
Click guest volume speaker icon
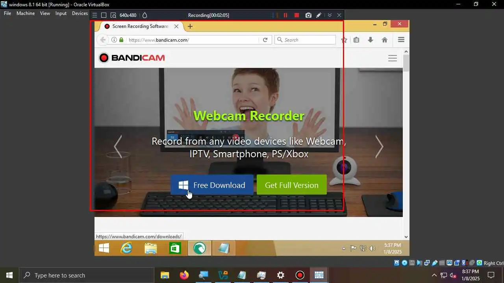tap(372, 248)
